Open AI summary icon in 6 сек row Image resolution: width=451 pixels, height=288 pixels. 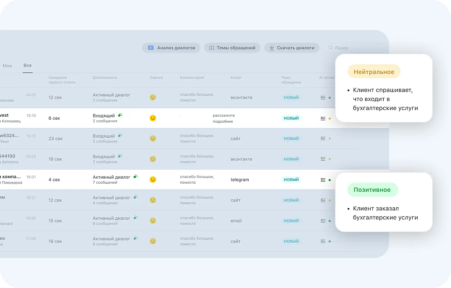(323, 118)
